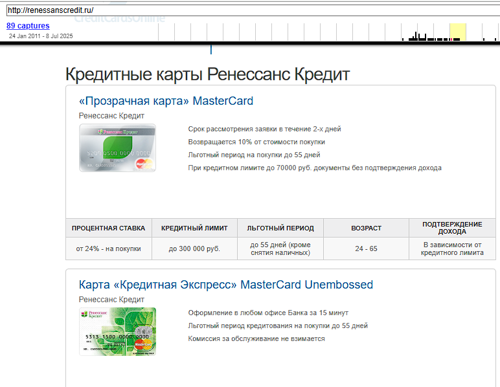Select 'В зависимости от кредитного лимита' cell
The height and width of the screenshot is (387, 500).
pyautogui.click(x=452, y=249)
